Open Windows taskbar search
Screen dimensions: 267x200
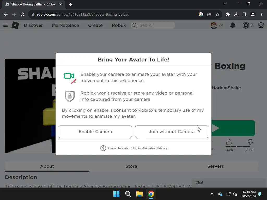[x=128, y=194]
